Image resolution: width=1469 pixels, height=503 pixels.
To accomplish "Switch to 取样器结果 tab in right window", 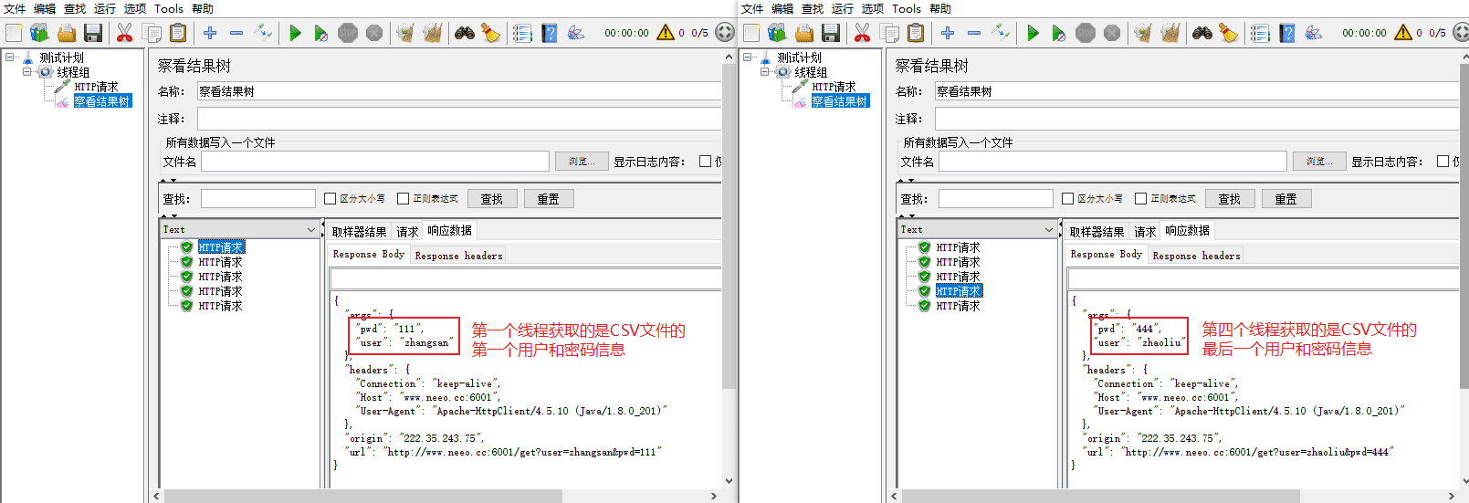I will point(1097,232).
